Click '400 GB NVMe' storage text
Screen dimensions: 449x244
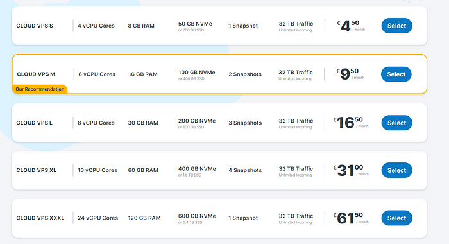[197, 169]
